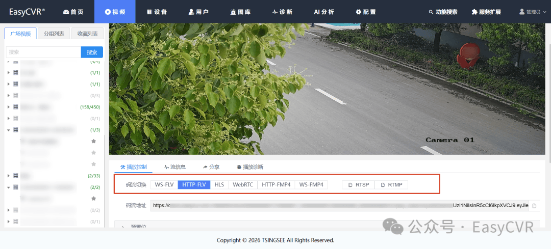Switch to the 流信息 tab
This screenshot has height=249, width=551.
pos(175,167)
